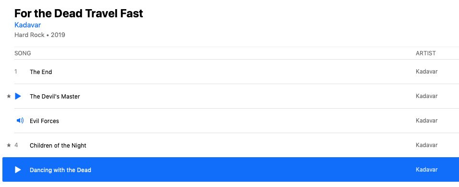This screenshot has height=187, width=459.
Task: Click the star beside Children of the Night
Action: coord(9,145)
